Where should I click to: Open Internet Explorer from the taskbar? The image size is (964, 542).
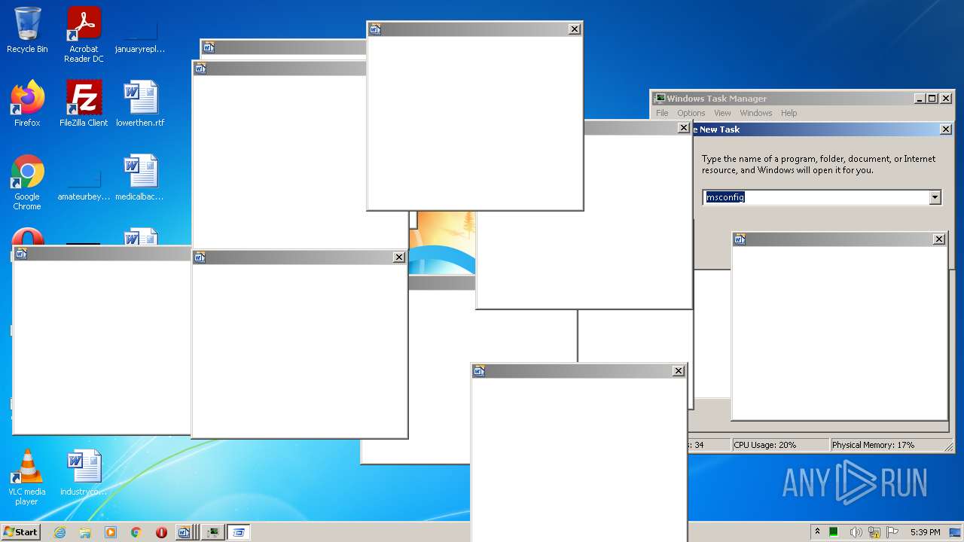coord(59,532)
